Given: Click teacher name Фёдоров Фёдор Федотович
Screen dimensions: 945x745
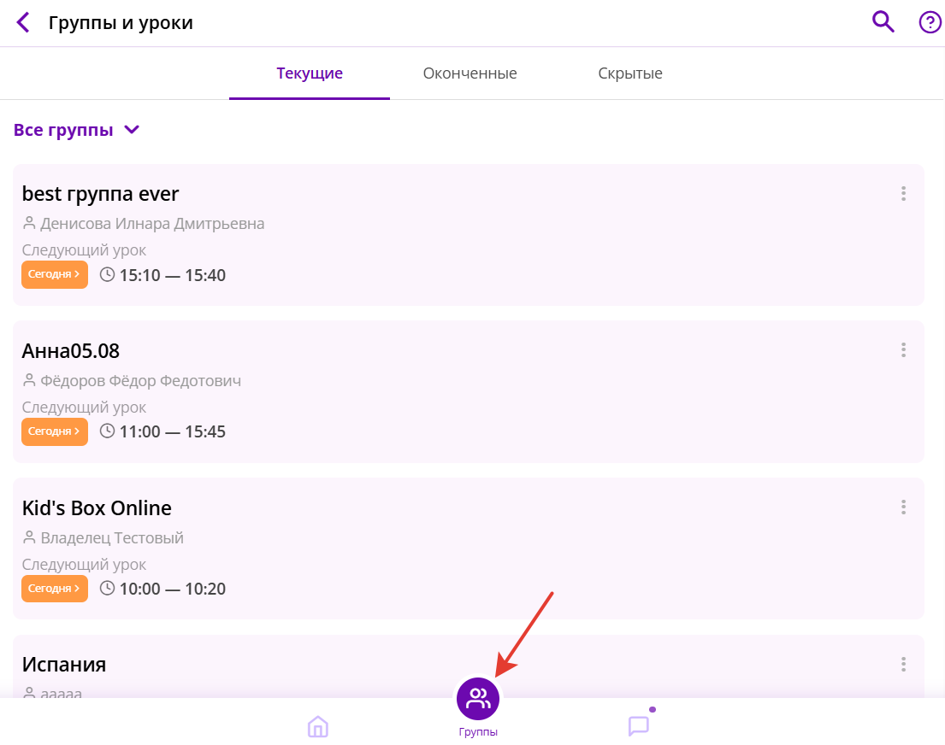Looking at the screenshot, I should pyautogui.click(x=140, y=381).
